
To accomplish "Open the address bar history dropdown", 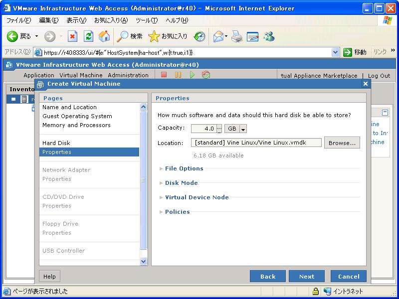I will coord(335,53).
